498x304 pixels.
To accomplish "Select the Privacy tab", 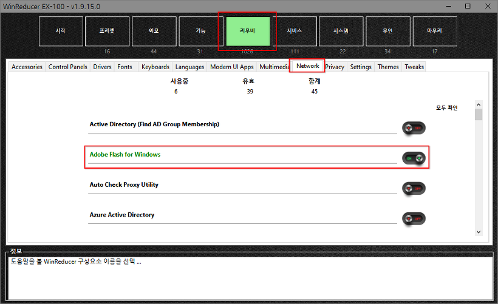I will coord(335,67).
